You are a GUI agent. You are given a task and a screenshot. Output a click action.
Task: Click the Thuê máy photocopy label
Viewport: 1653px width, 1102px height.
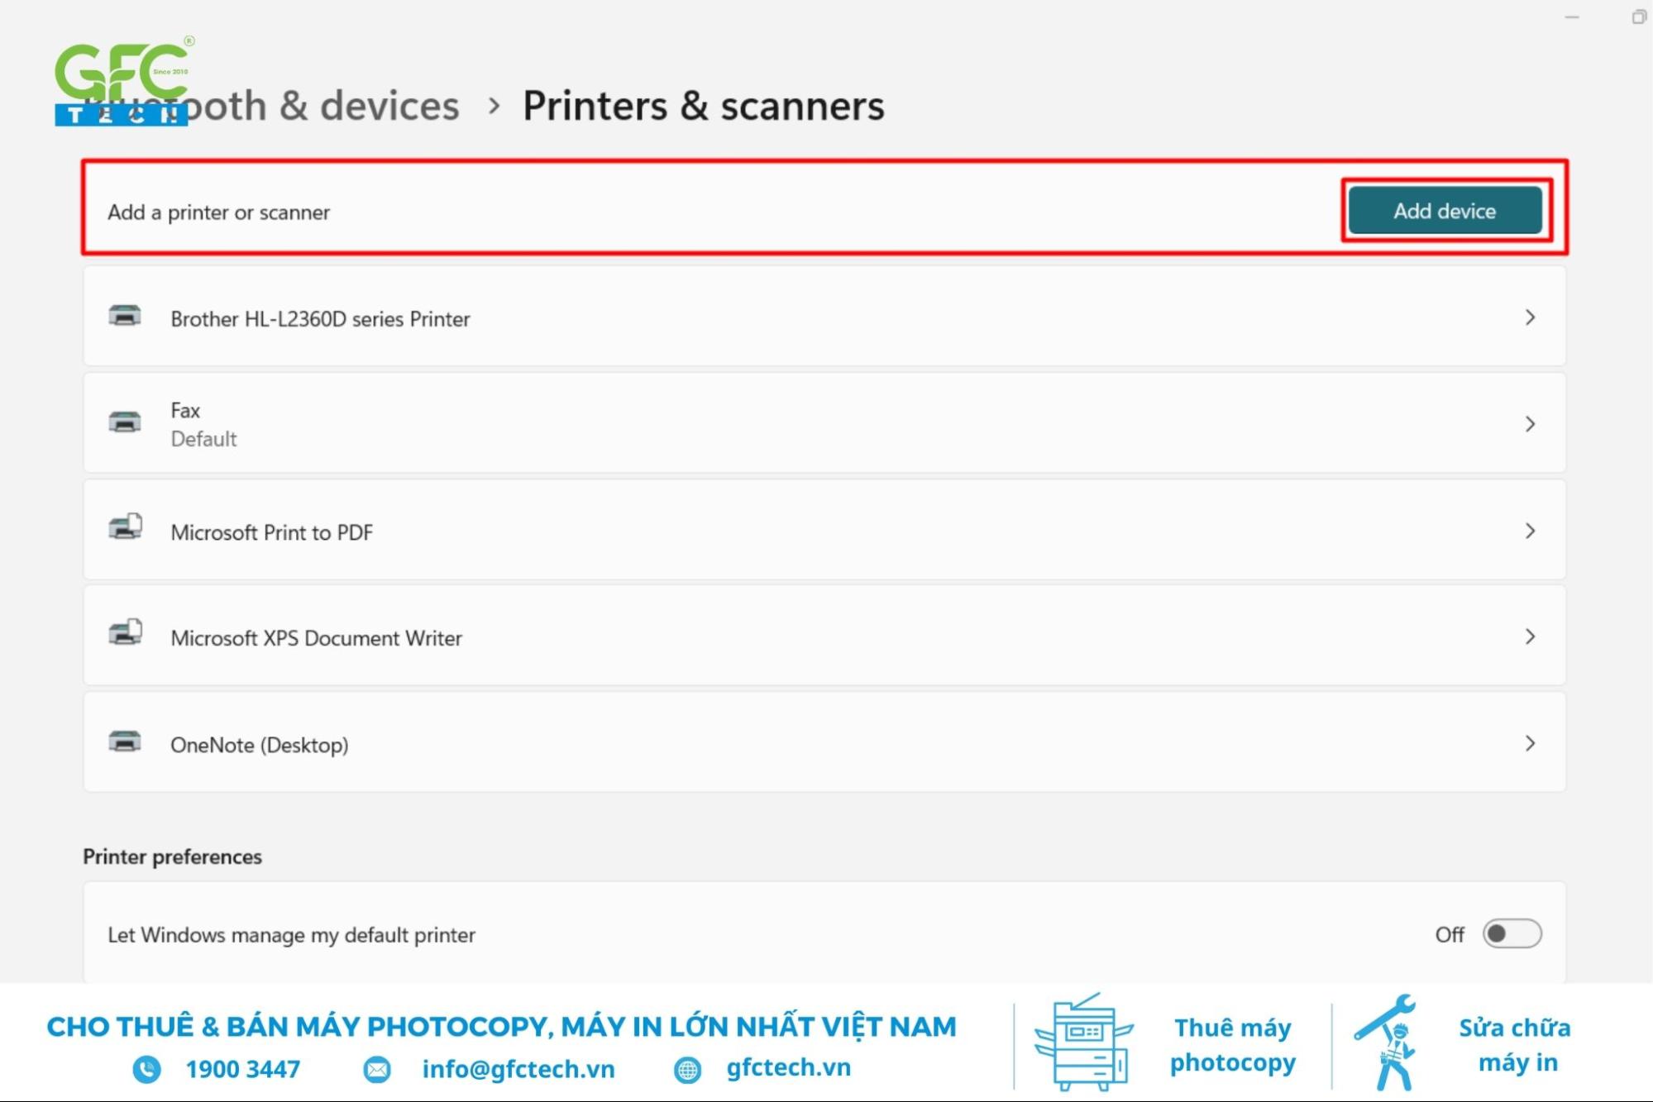click(1232, 1045)
